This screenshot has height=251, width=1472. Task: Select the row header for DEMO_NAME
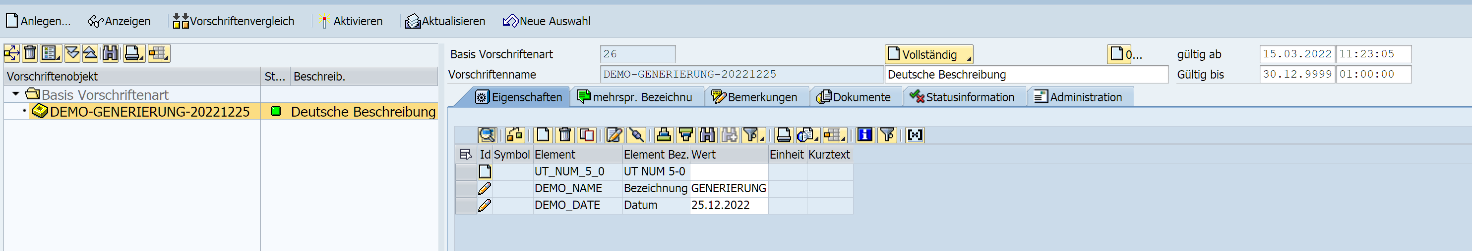[466, 188]
